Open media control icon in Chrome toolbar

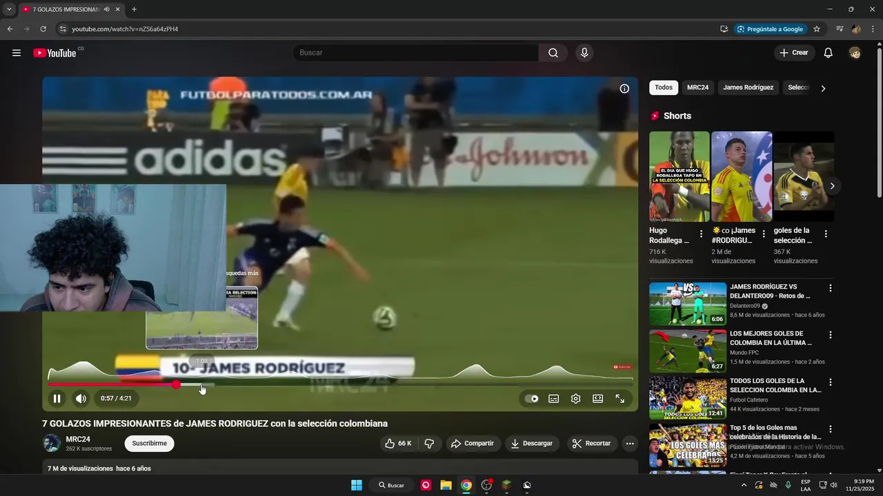click(x=840, y=29)
